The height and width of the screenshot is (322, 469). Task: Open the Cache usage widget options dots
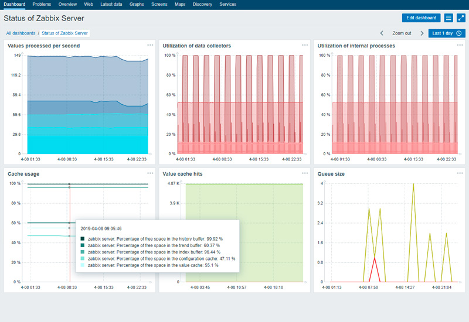coord(150,173)
